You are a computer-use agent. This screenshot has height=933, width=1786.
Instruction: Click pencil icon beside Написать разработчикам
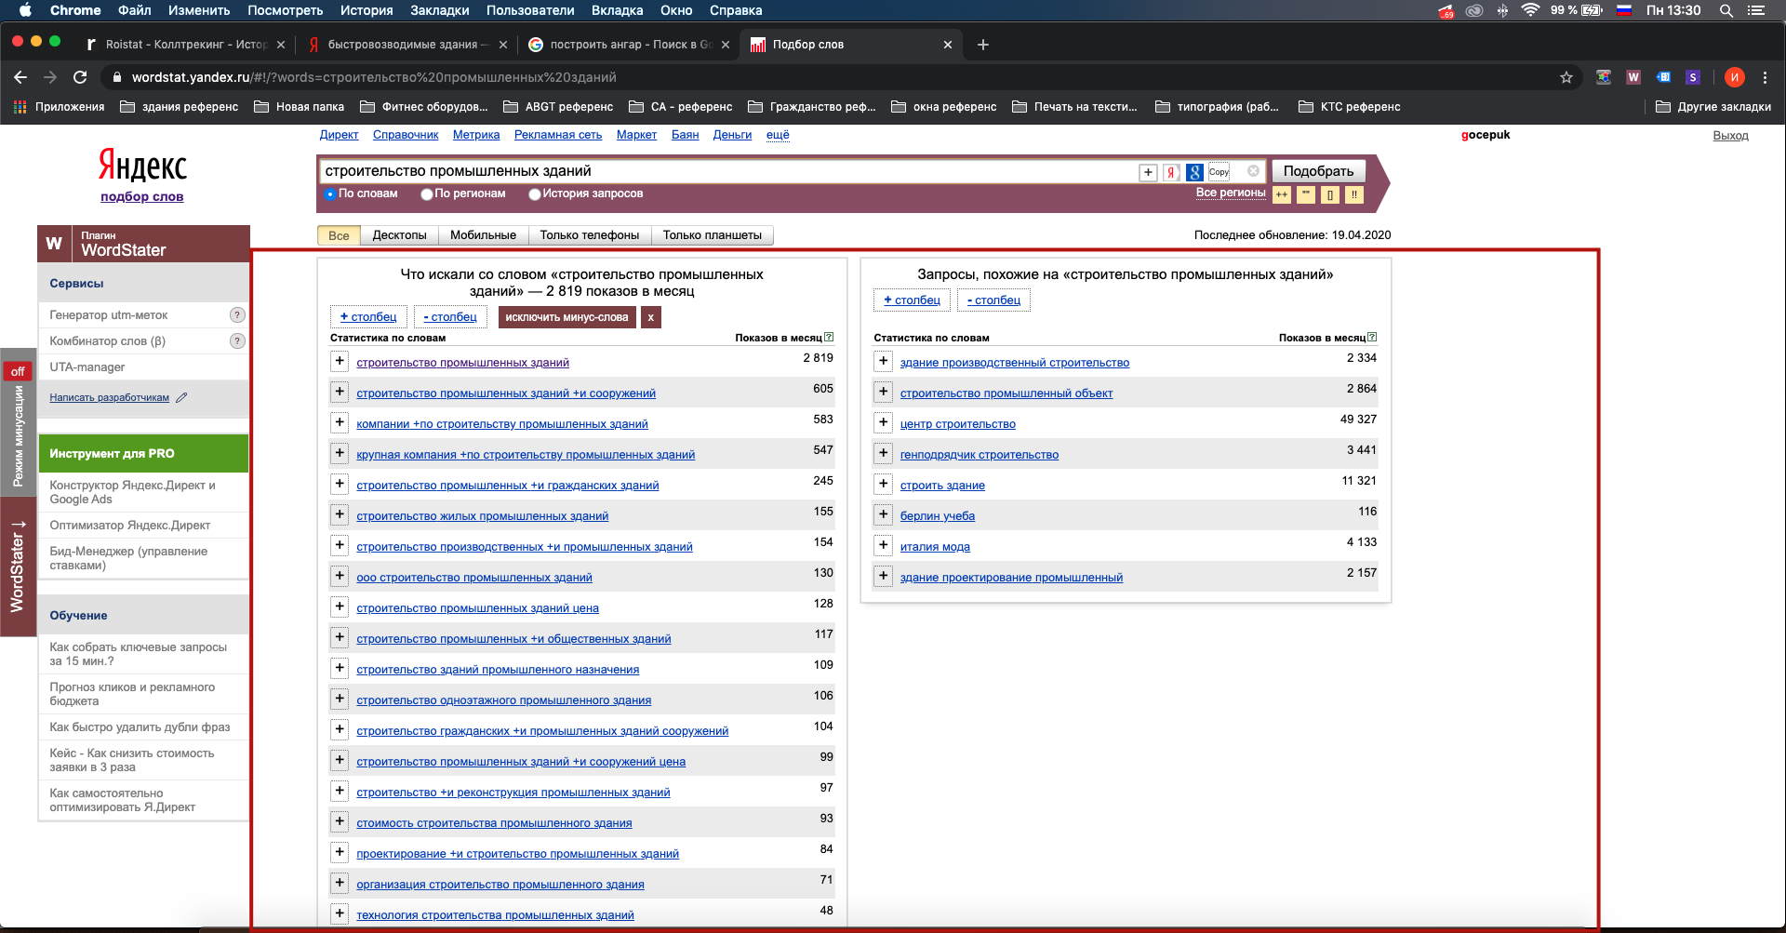click(181, 397)
